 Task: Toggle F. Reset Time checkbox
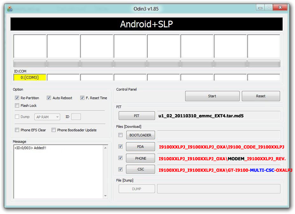(x=82, y=98)
